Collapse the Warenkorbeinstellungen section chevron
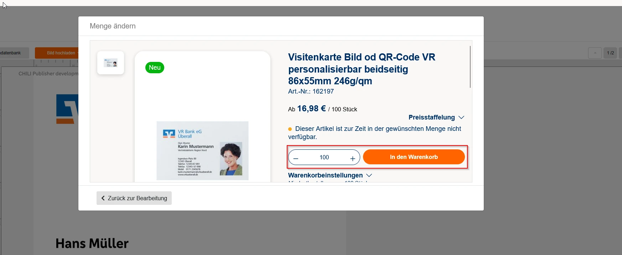Viewport: 622px width, 255px height. [369, 175]
